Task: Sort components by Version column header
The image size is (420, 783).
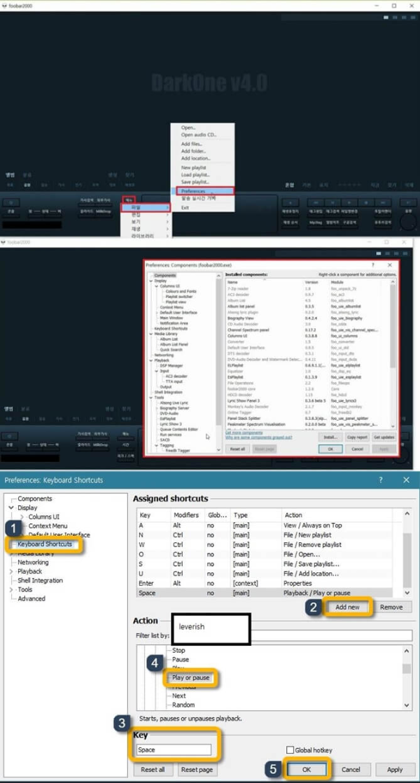Action: (x=311, y=282)
